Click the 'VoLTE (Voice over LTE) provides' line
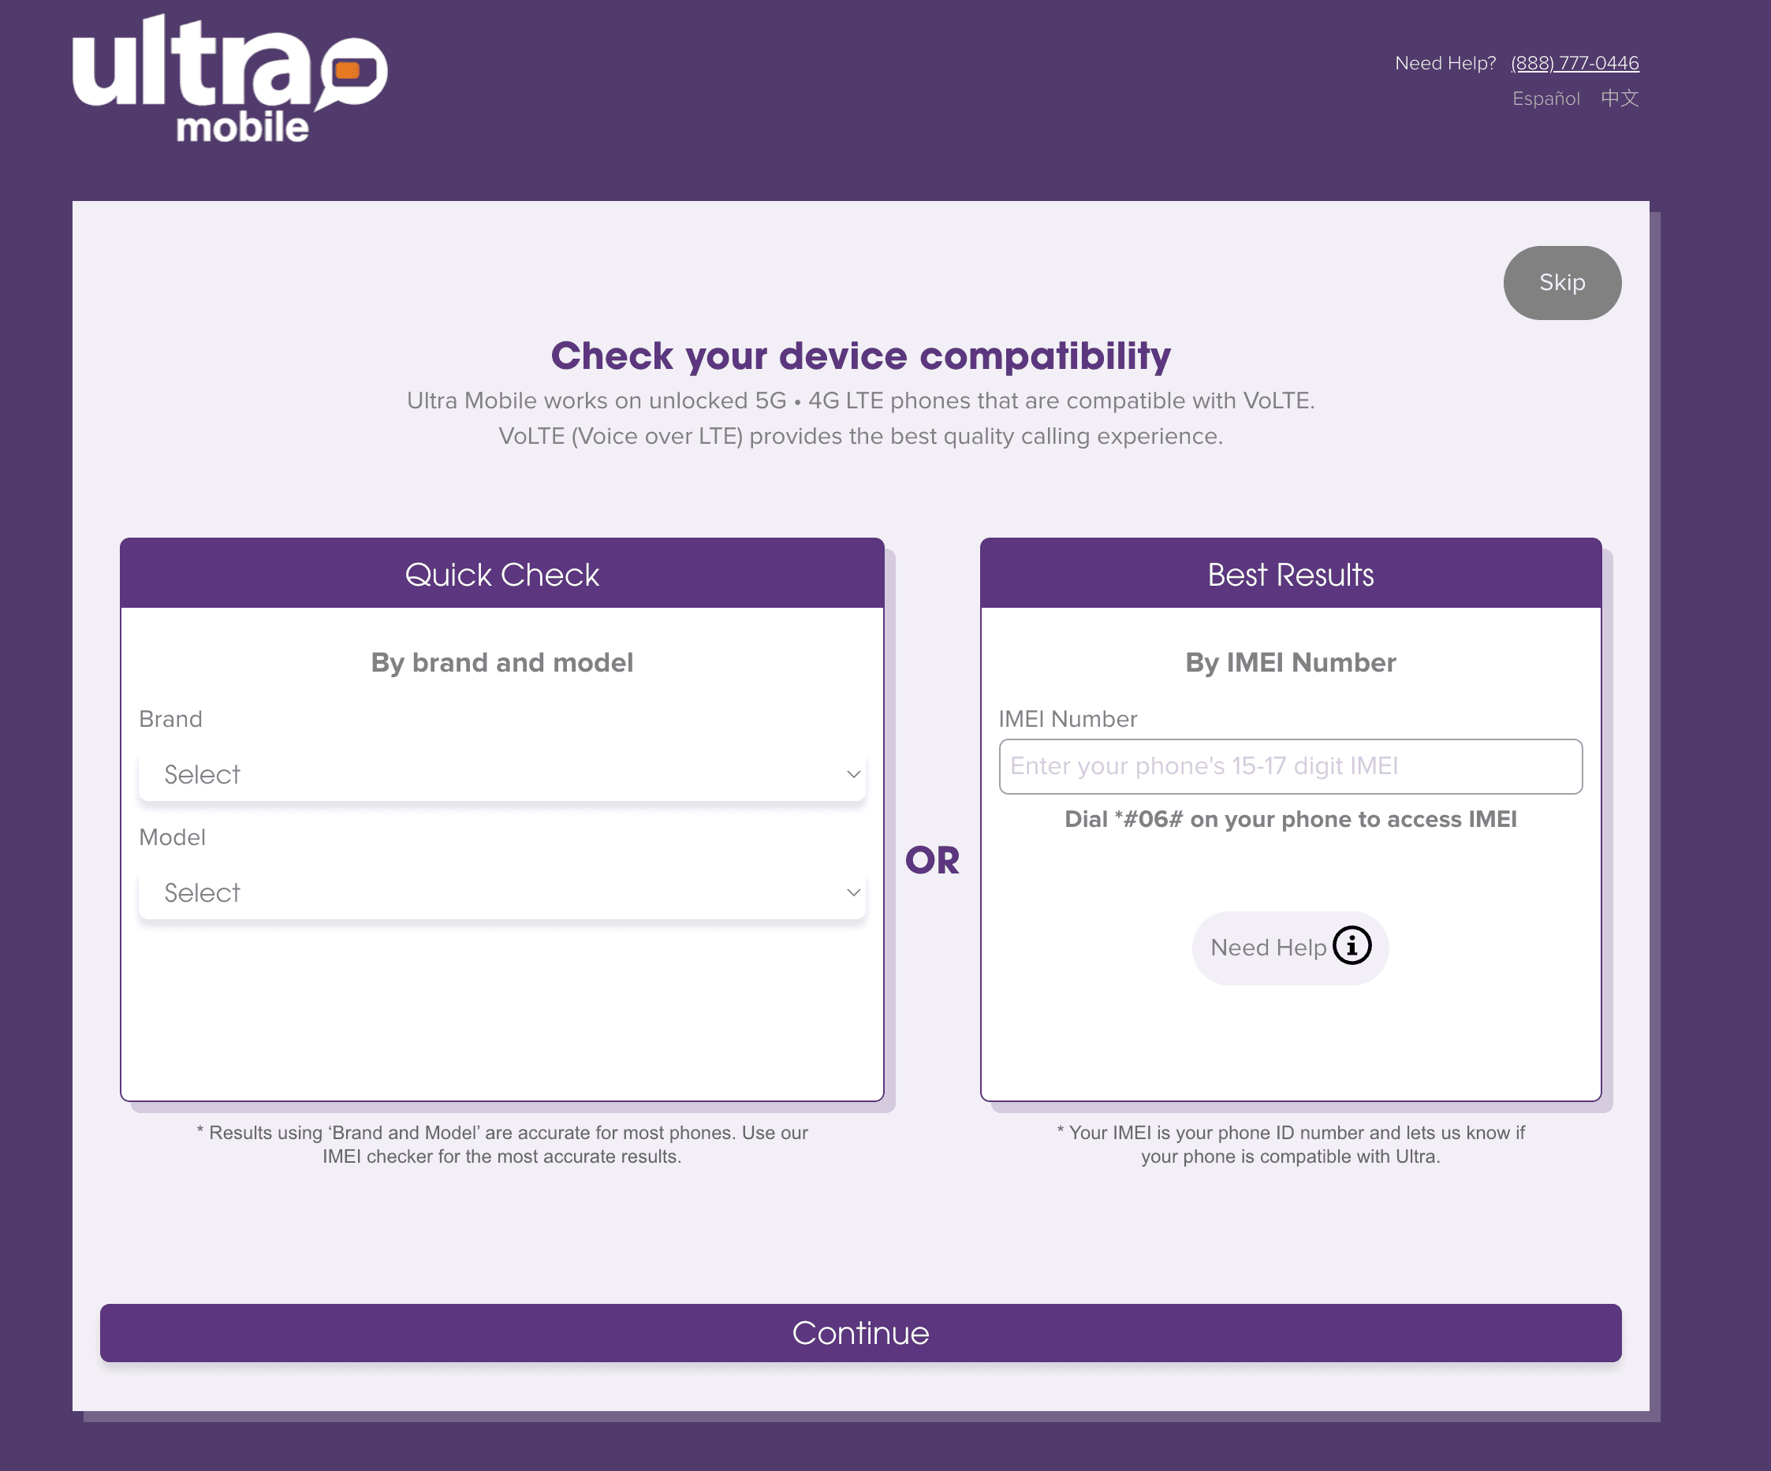This screenshot has height=1471, width=1771. tap(860, 437)
